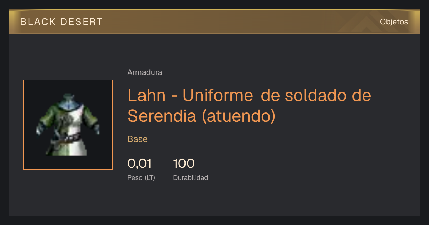This screenshot has height=225, width=429.
Task: Click the gold header banner center
Action: tap(214, 21)
